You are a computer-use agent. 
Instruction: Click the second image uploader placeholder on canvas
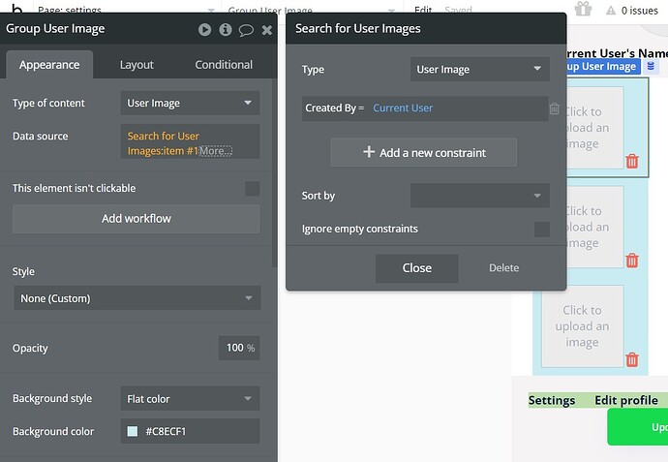[594, 227]
